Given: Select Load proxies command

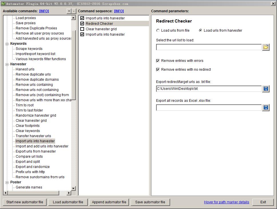Looking at the screenshot, I should (x=26, y=18).
